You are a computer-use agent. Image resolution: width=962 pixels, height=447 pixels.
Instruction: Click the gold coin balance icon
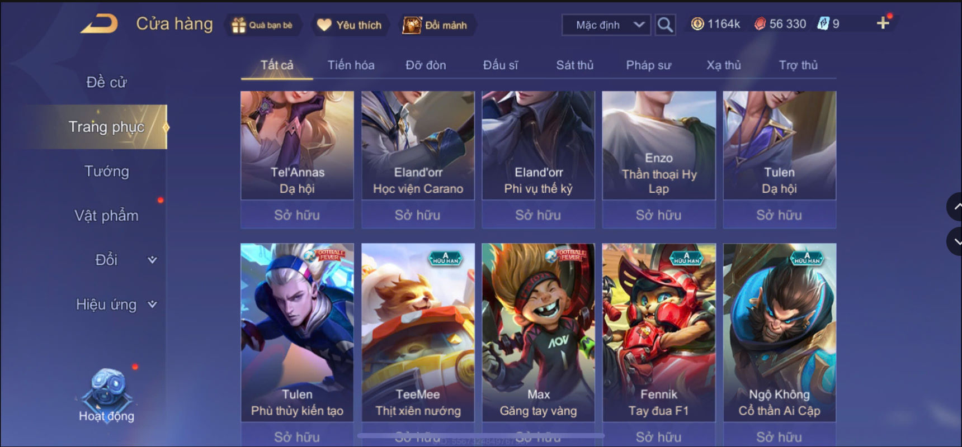point(697,23)
